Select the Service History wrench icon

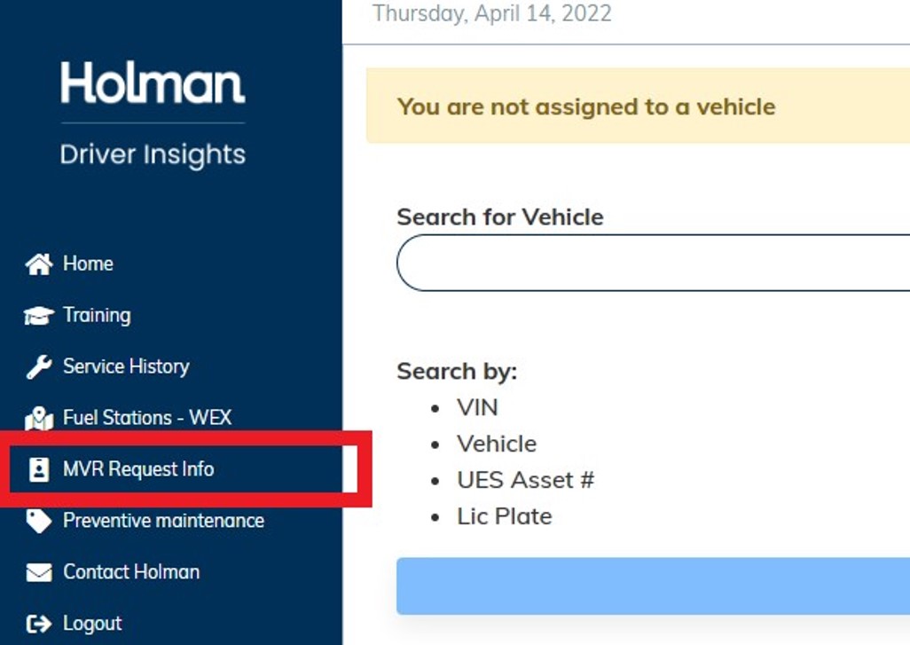[x=37, y=366]
